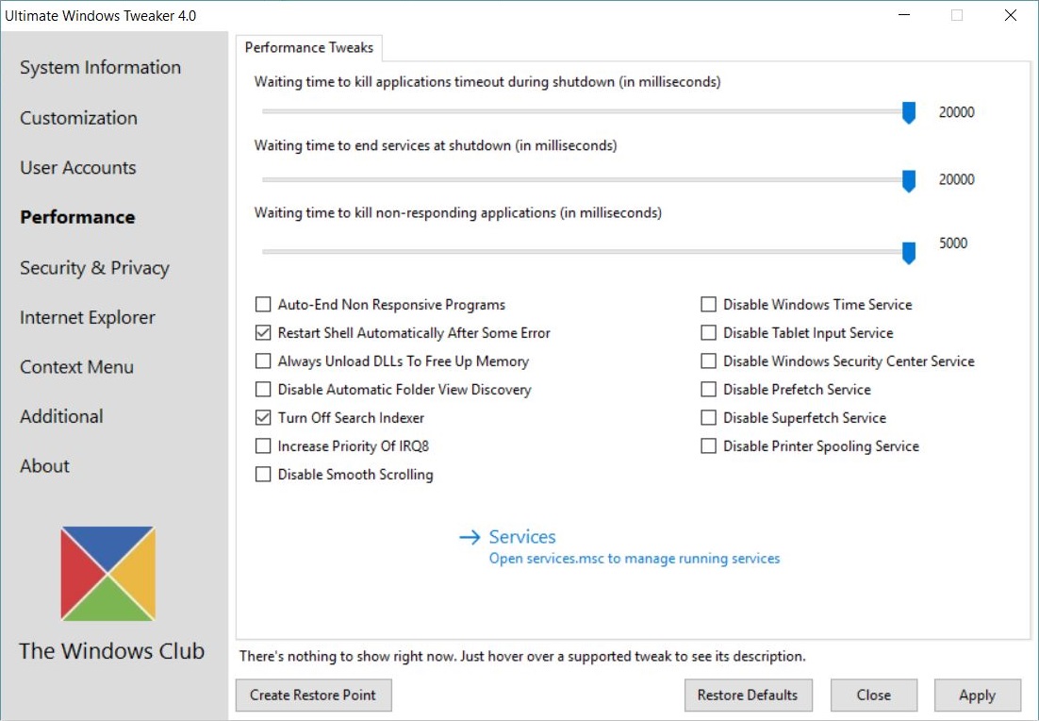
Task: Tick Disable Superfetch Service checkbox
Action: [708, 418]
